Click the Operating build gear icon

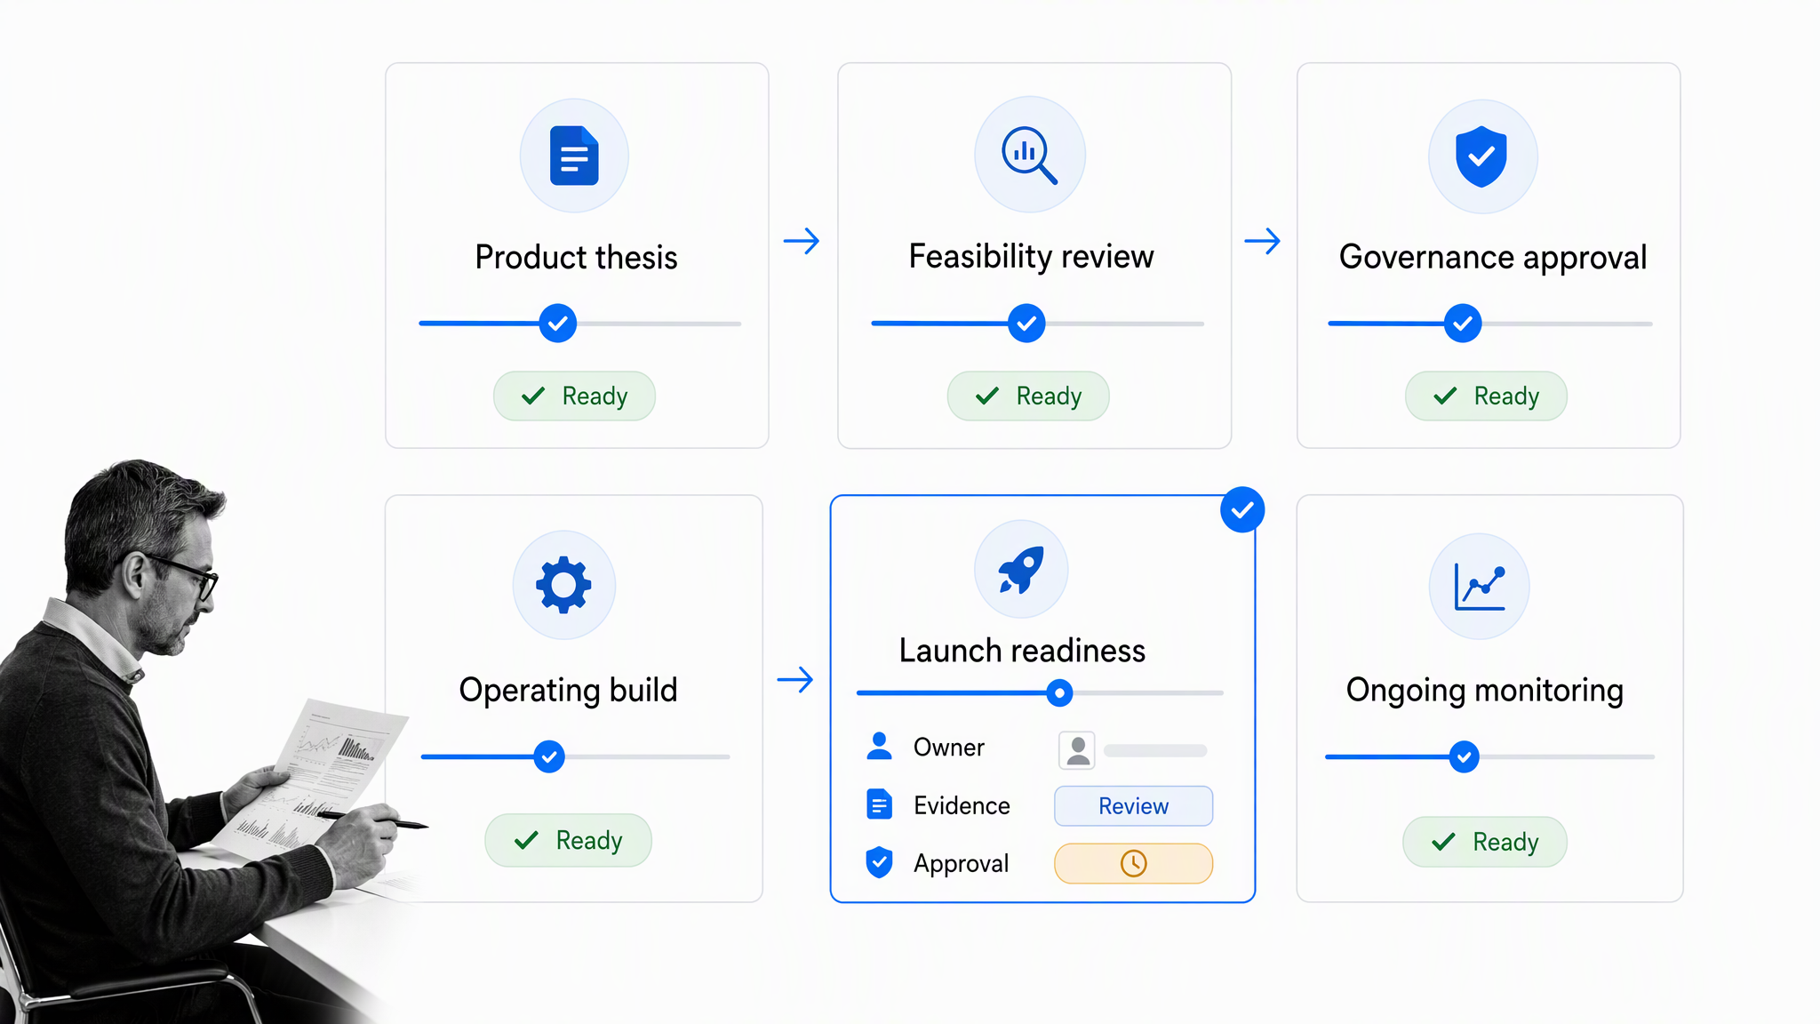pos(563,585)
